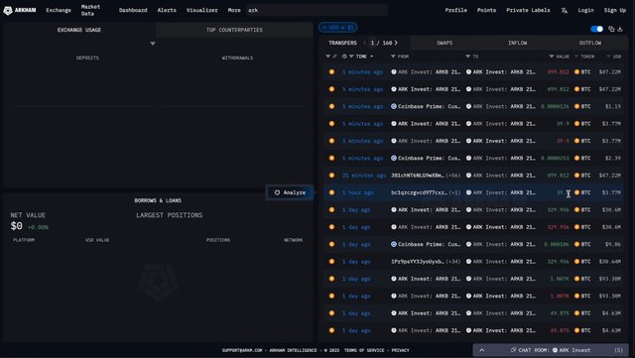Click the ARK Invest icon in the 1 hour ago row
The width and height of the screenshot is (635, 358).
point(468,192)
